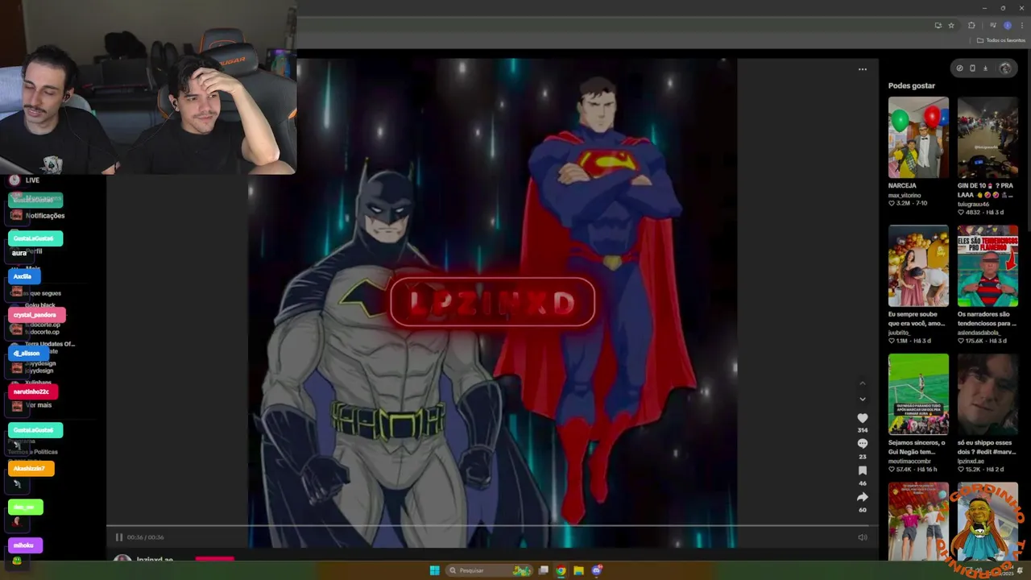
Task: Open 'só eu shippo esses dois' thumbnail
Action: coord(988,395)
